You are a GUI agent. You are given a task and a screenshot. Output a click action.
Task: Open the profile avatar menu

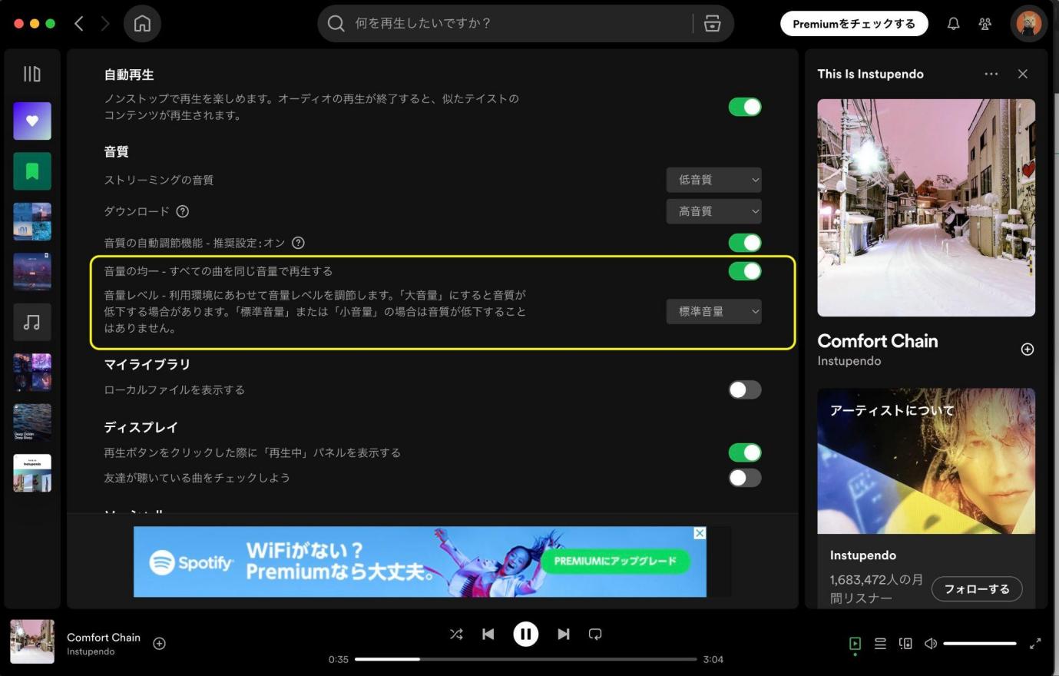(x=1028, y=24)
